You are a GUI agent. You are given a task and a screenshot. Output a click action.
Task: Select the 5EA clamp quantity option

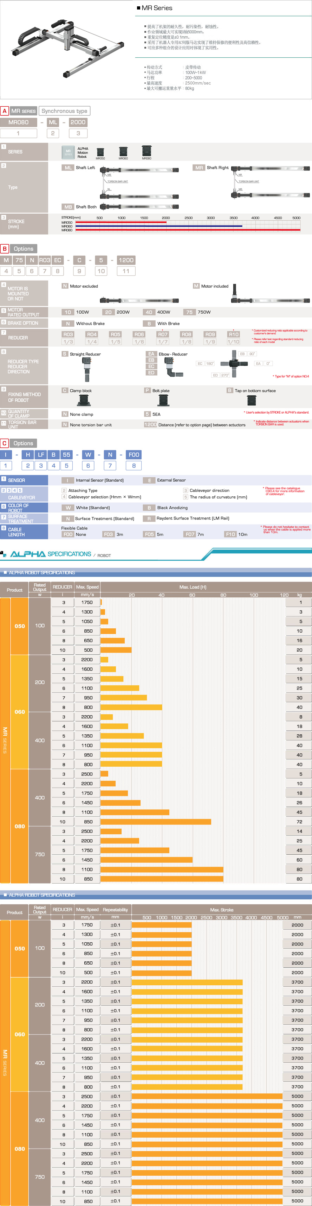point(153,414)
